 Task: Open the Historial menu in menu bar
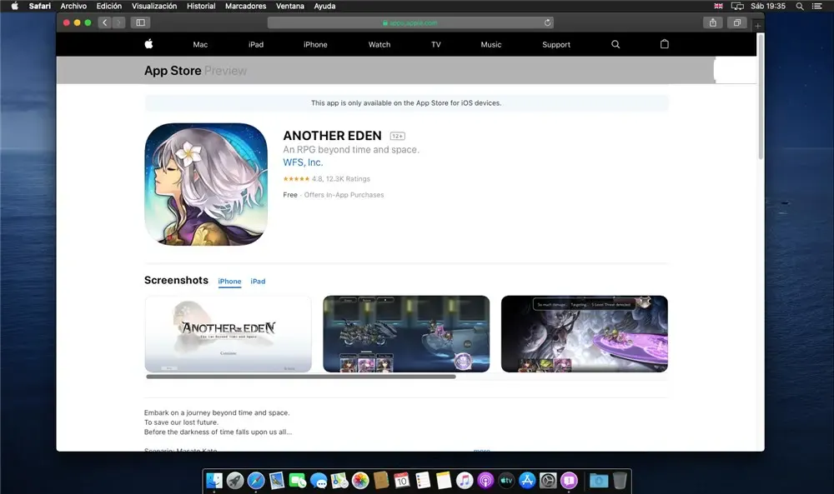pos(201,6)
